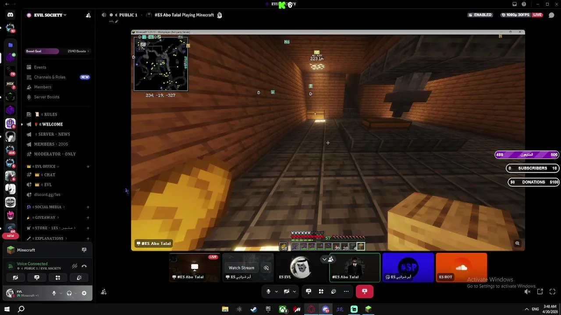This screenshot has height=315, width=561.
Task: Open MODERATOR - ONLY channel
Action: point(58,154)
